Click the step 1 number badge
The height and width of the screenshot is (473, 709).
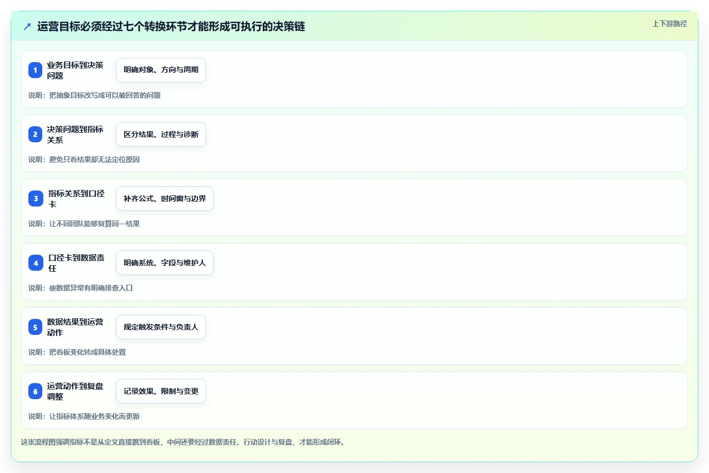point(35,70)
